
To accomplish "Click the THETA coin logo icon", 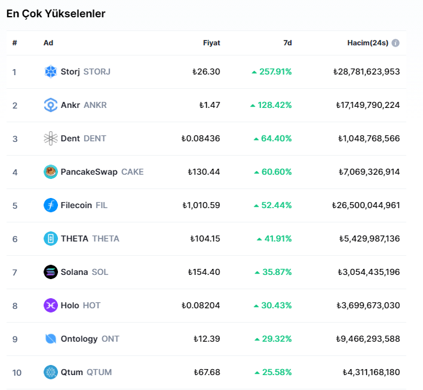I will click(51, 239).
